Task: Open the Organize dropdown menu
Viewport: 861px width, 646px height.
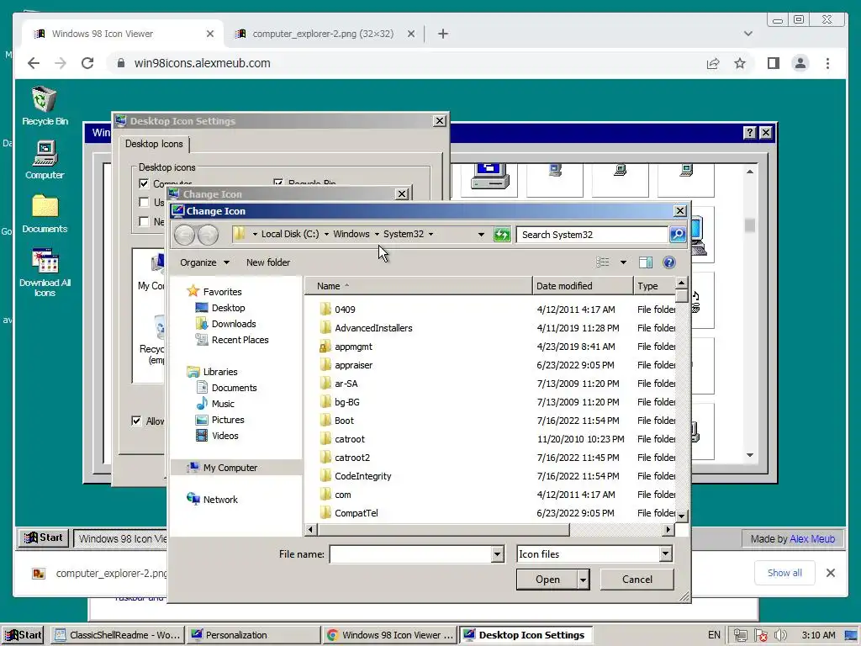Action: [x=204, y=262]
